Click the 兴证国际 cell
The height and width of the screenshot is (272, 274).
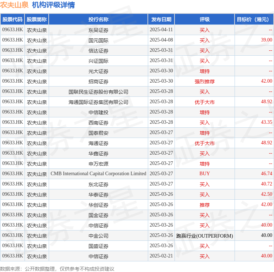[98, 61]
